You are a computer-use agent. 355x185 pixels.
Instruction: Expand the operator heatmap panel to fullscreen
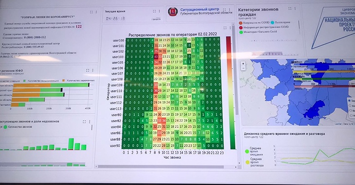tap(225, 28)
